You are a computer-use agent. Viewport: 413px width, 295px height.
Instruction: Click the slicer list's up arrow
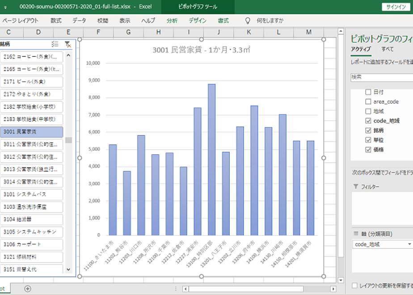coord(68,55)
